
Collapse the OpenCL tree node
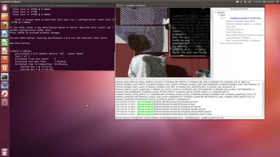[x=216, y=12]
